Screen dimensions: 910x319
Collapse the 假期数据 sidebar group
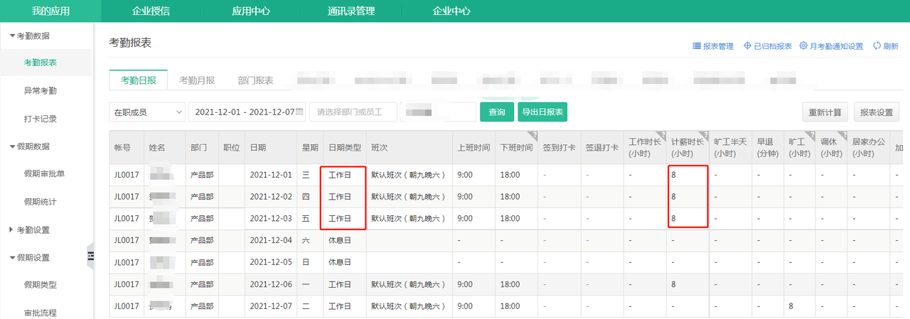[x=30, y=146]
